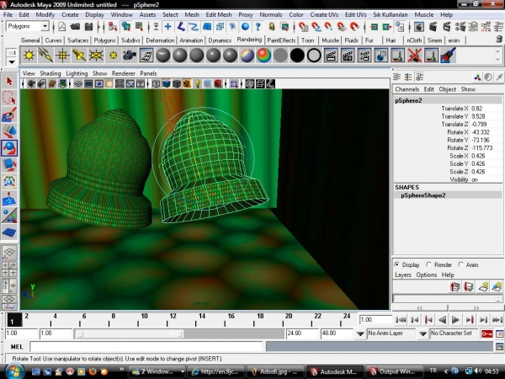The image size is (505, 379).
Task: Select the arrow Select tool
Action: pos(9,81)
